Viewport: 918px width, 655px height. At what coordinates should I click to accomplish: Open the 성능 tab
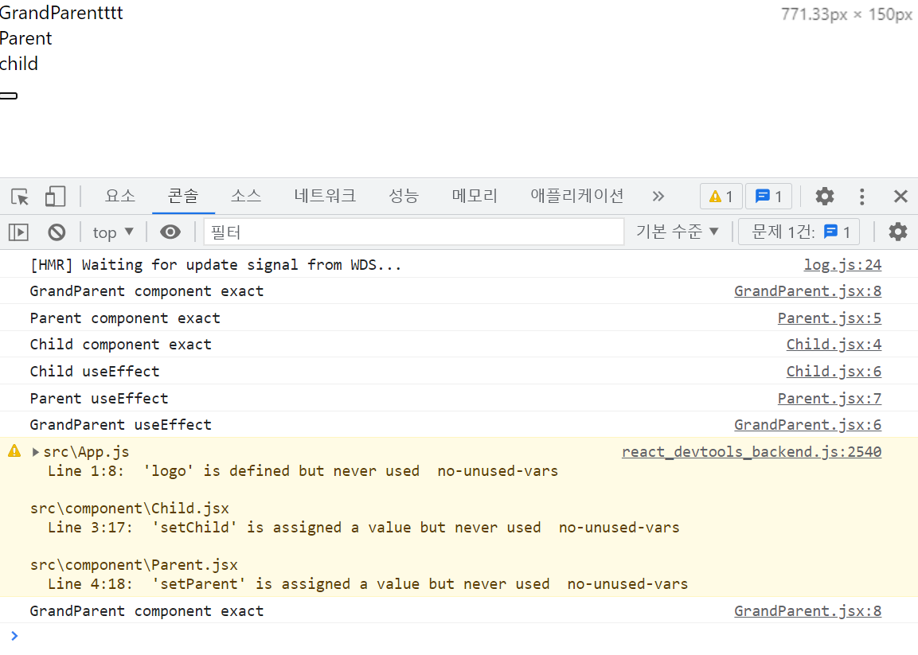(404, 196)
